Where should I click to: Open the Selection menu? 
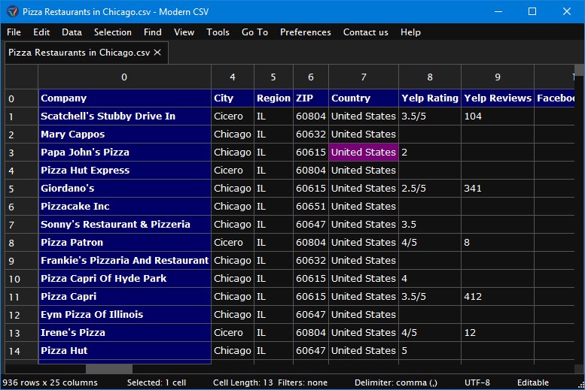click(x=113, y=32)
